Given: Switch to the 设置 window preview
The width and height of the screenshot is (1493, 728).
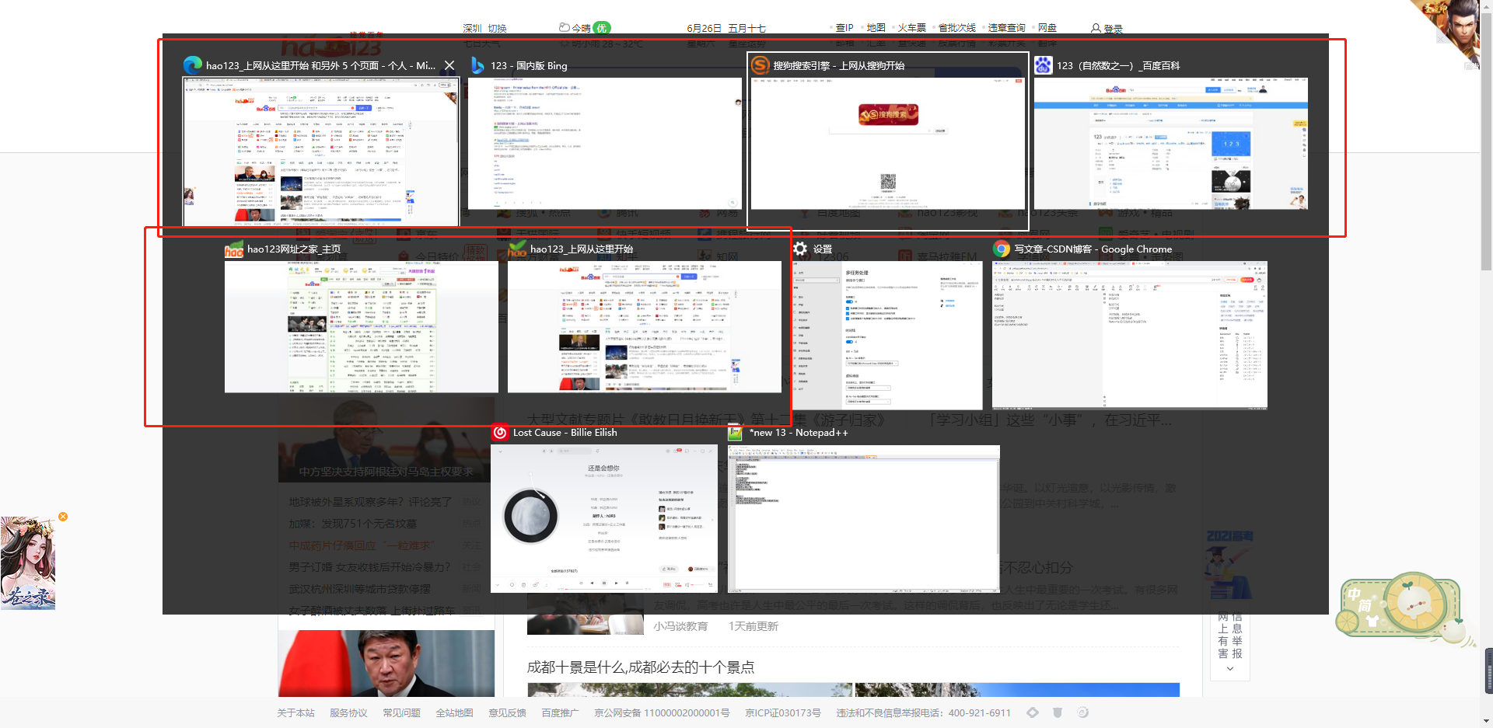Looking at the screenshot, I should click(x=887, y=335).
